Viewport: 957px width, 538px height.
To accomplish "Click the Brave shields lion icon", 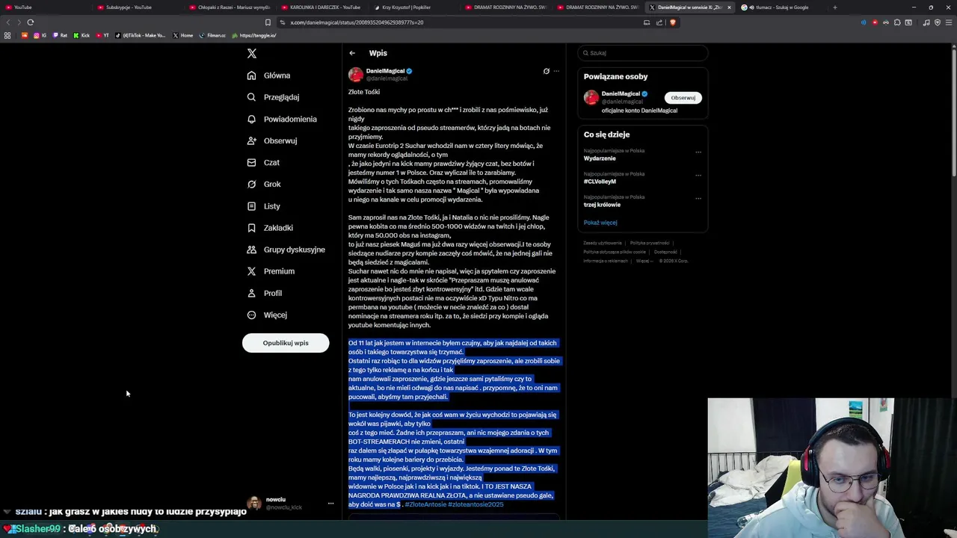I will coord(673,22).
